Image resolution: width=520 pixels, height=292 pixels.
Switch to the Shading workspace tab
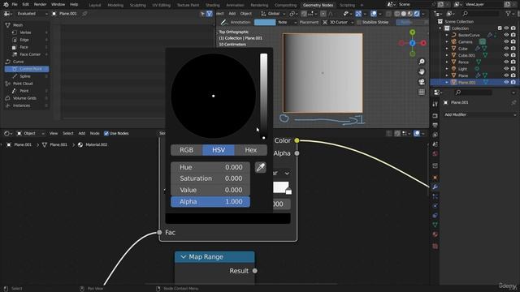213,5
